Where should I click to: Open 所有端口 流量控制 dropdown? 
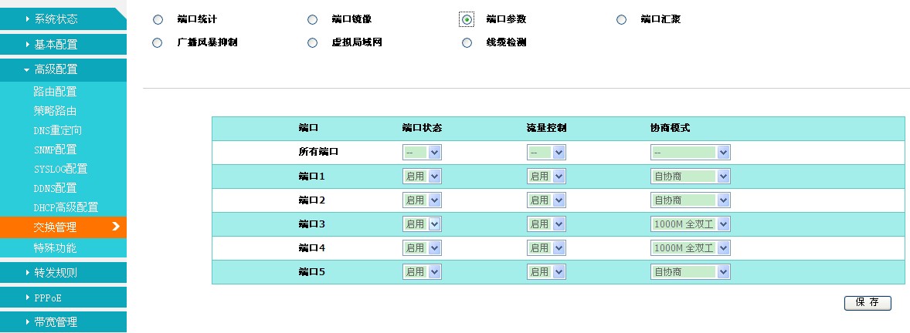[x=546, y=153]
